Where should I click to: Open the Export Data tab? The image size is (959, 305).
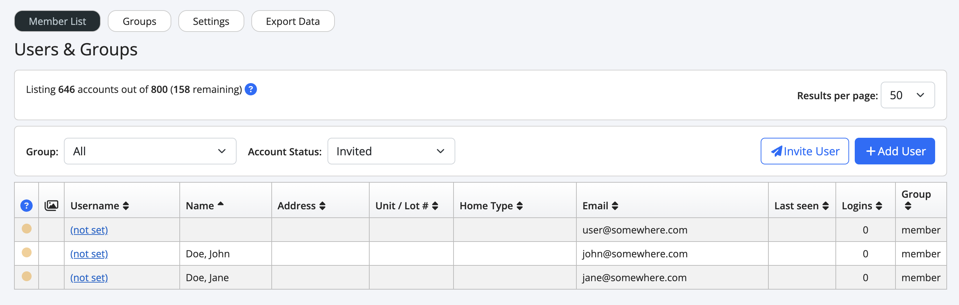[x=293, y=21]
